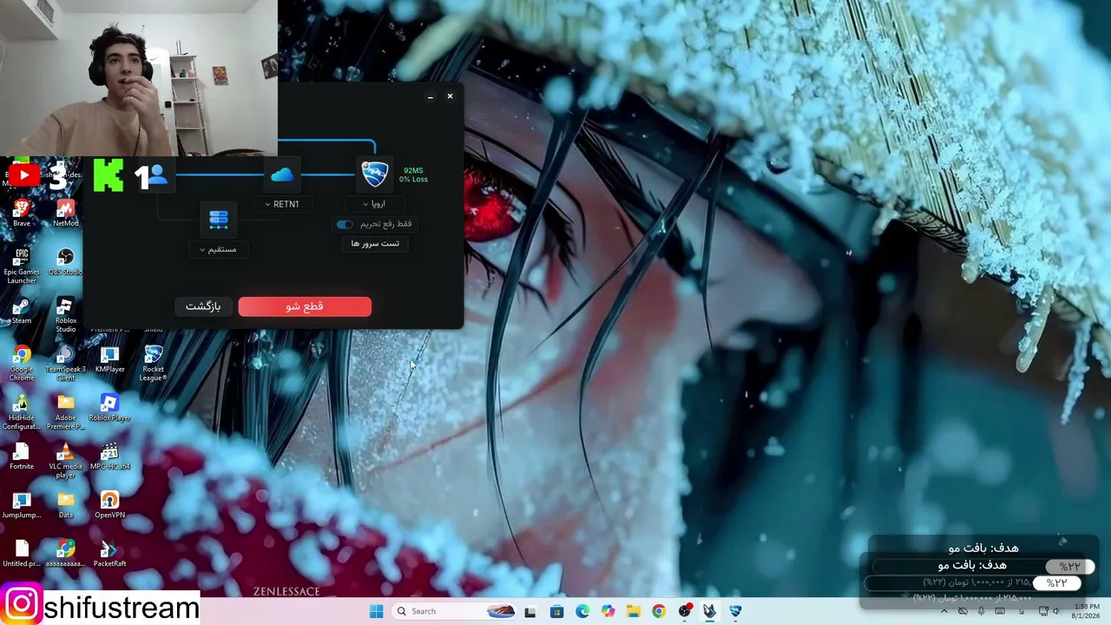Toggle the فقط رفع تحریم switch
Image resolution: width=1111 pixels, height=625 pixels.
coord(345,224)
